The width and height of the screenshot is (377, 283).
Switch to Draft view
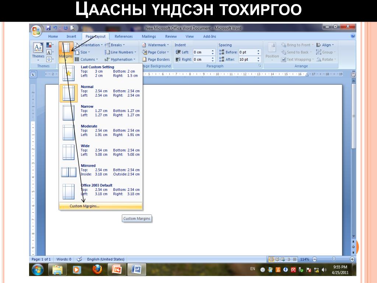[x=295, y=259]
